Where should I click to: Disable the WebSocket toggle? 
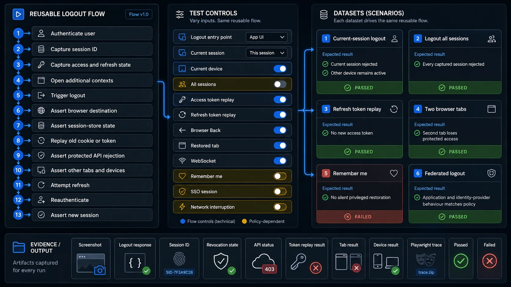(x=280, y=161)
